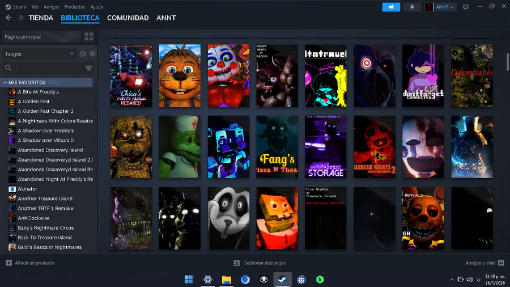
Task: Open the BIBLIOTECA tab
Action: click(x=80, y=18)
